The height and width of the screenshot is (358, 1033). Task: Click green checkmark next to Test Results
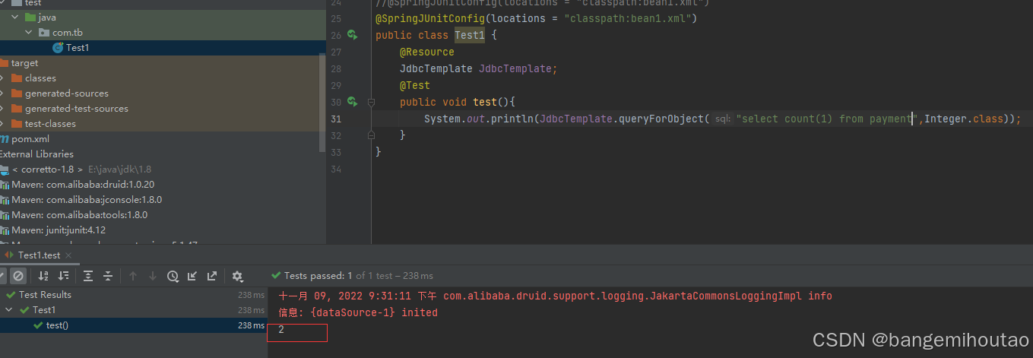11,295
